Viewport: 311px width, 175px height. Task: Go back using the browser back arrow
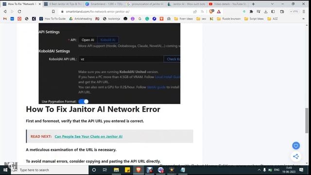click(x=5, y=12)
